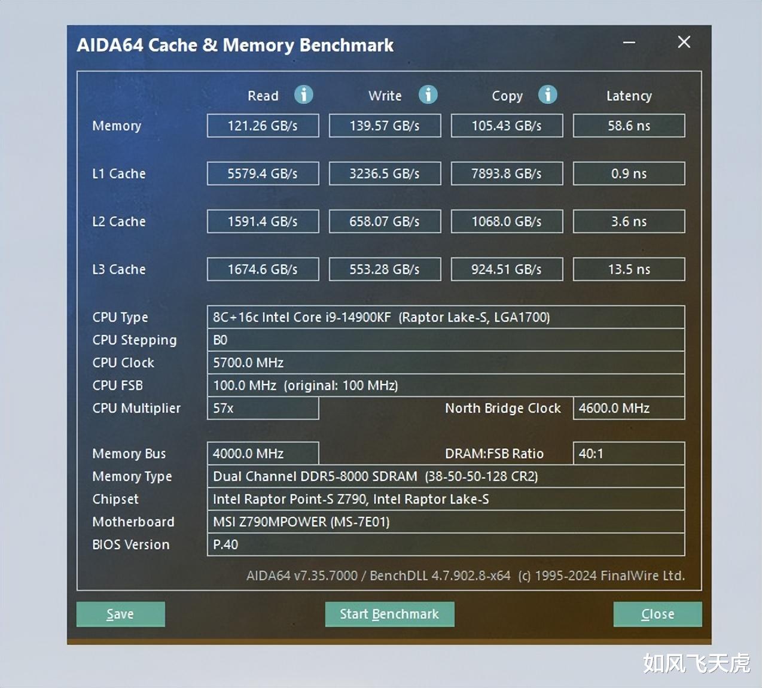Click the BIOS Version P.40 field

[x=446, y=544]
